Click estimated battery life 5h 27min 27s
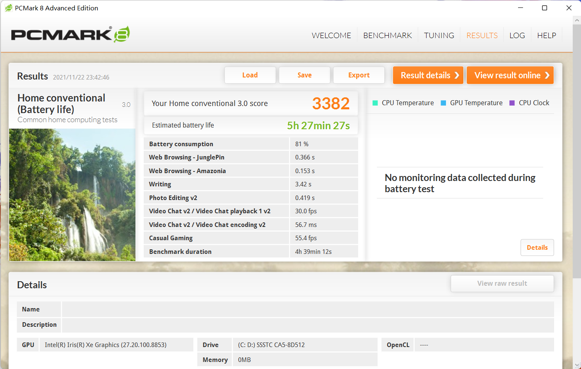The height and width of the screenshot is (369, 581). click(x=318, y=125)
